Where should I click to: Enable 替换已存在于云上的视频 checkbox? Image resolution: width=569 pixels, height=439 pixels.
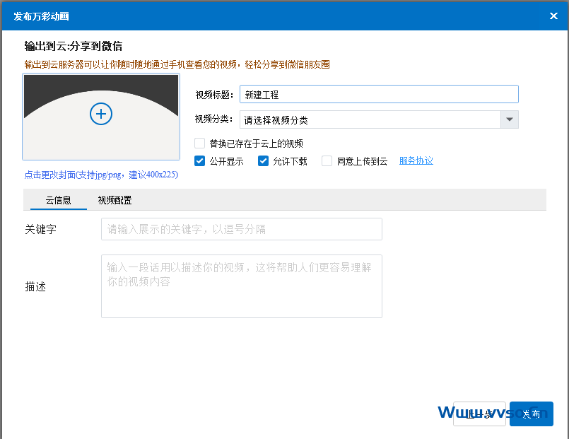(200, 144)
